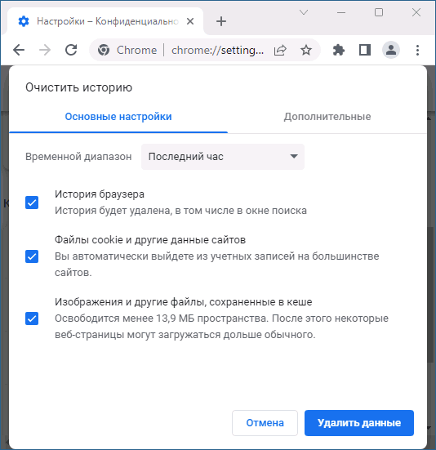Click the Отмена button

[x=265, y=423]
